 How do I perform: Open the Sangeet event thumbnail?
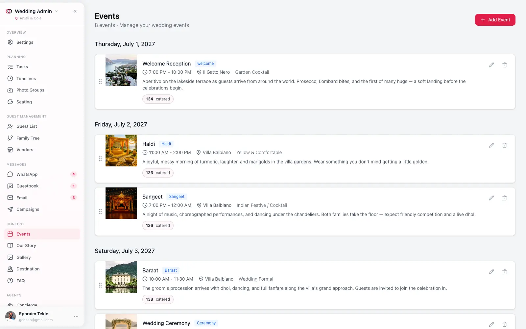point(121,203)
